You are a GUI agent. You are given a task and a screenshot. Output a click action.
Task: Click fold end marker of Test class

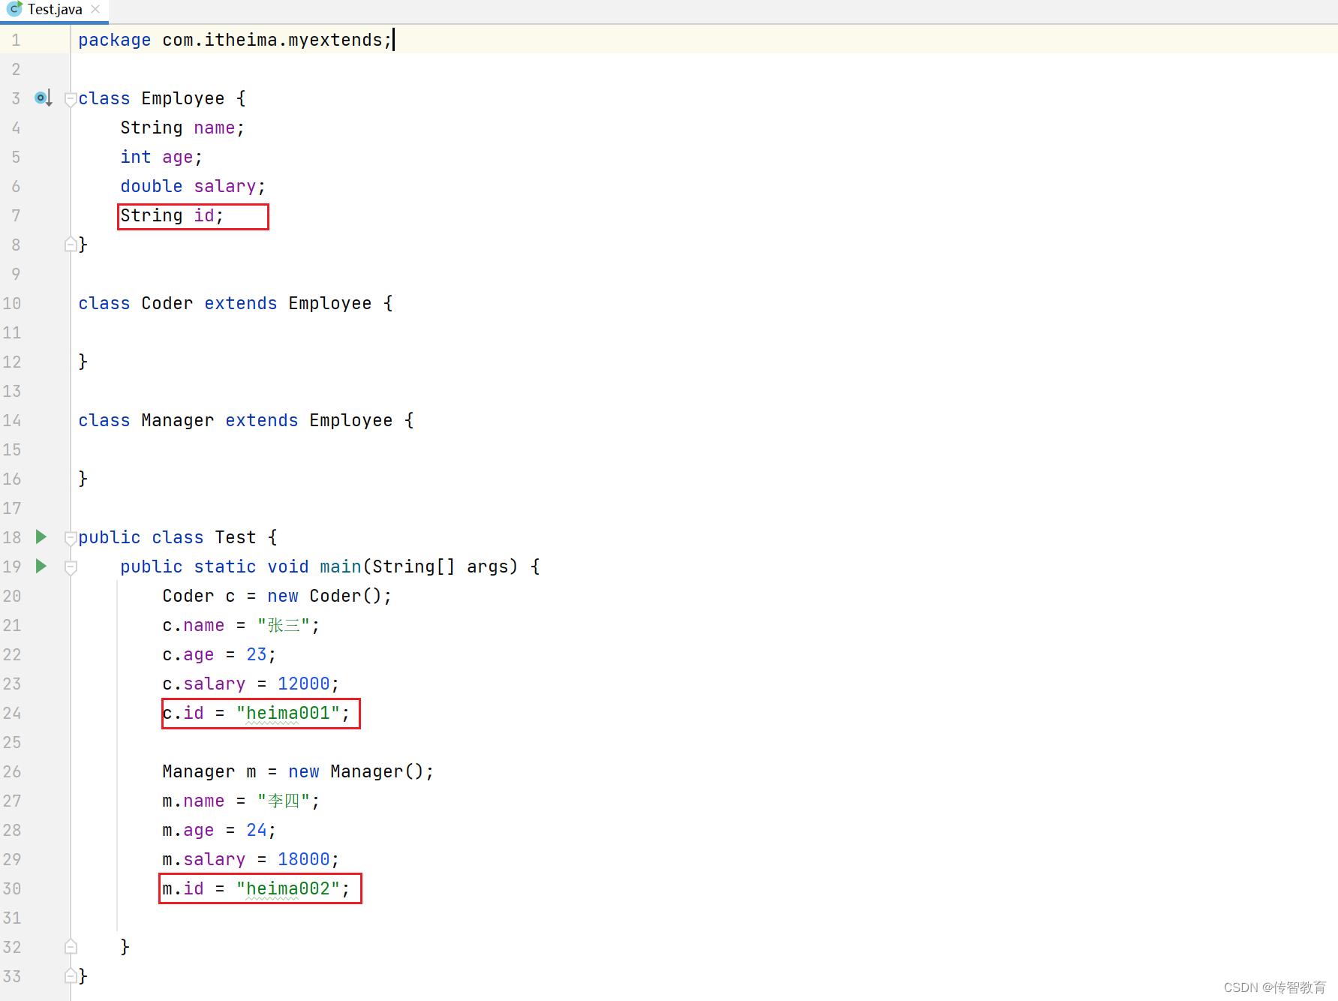[71, 975]
